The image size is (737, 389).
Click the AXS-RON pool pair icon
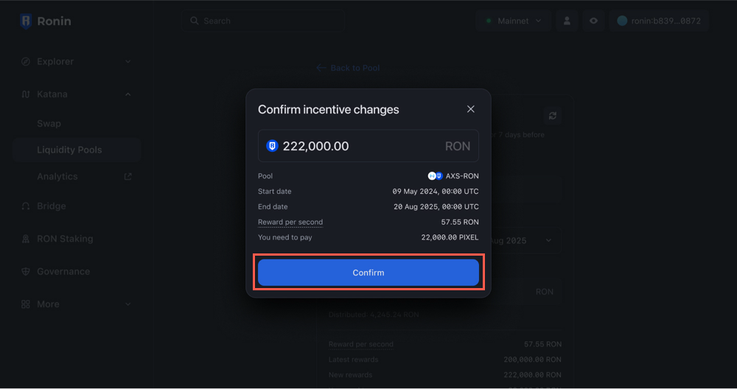point(436,176)
